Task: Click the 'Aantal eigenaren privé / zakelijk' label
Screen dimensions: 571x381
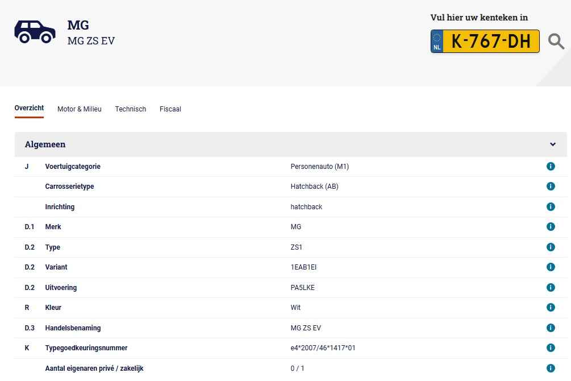Action: pyautogui.click(x=94, y=368)
